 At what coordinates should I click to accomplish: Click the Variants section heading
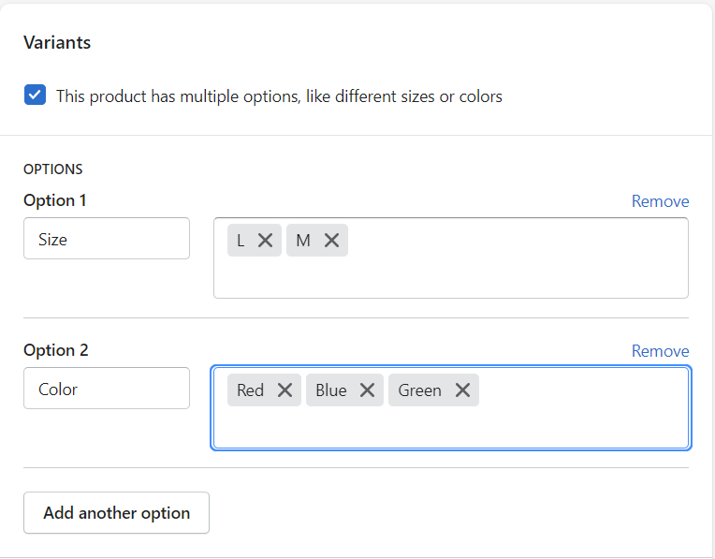tap(57, 42)
